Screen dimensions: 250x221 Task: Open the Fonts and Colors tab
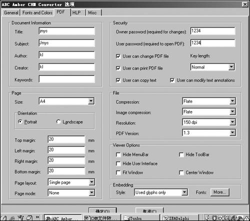pyautogui.click(x=37, y=12)
